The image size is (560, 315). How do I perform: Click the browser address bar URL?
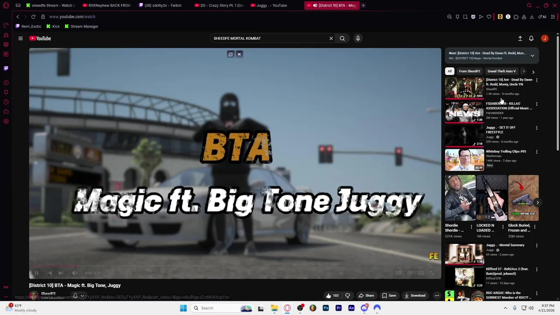point(72,17)
